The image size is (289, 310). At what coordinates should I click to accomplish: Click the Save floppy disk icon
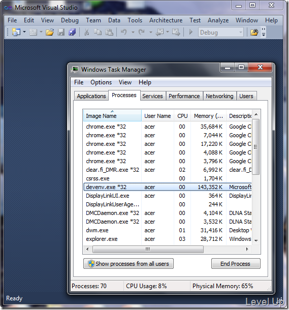point(61,32)
